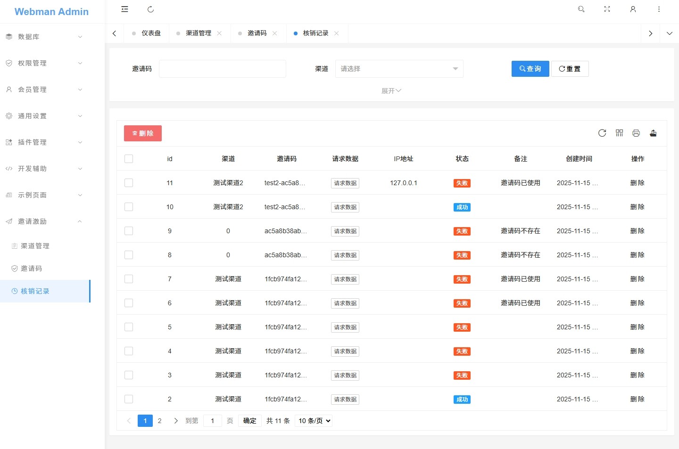Collapse the sidebar menu icon

coord(124,9)
